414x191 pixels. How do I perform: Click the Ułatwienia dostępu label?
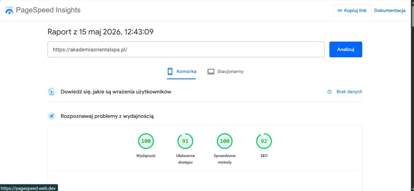[185, 159]
